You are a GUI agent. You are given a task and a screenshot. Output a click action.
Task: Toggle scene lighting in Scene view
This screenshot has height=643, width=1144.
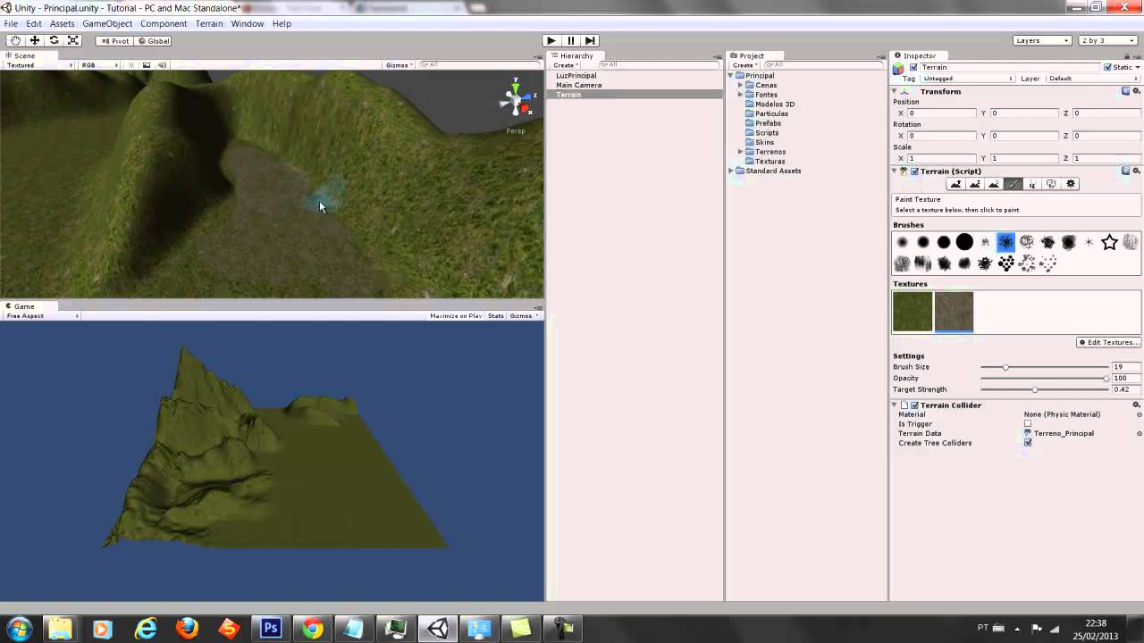(x=131, y=65)
